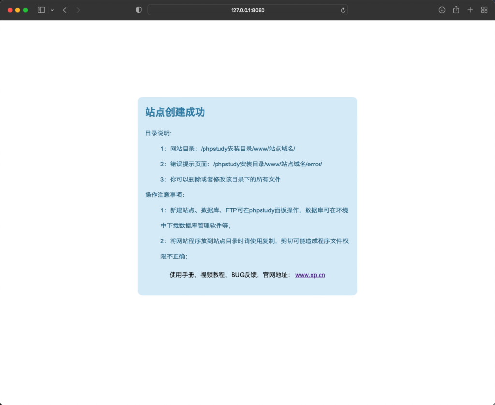495x405 pixels.
Task: Click the address bar showing 127.0.0.1:8080
Action: point(247,10)
